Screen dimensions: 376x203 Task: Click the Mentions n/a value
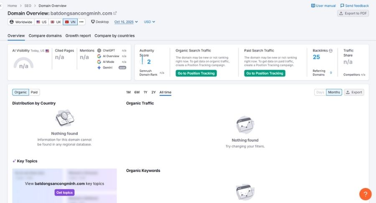click(x=84, y=57)
